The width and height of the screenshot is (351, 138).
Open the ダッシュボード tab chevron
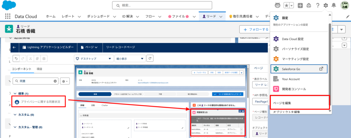pos(114,16)
